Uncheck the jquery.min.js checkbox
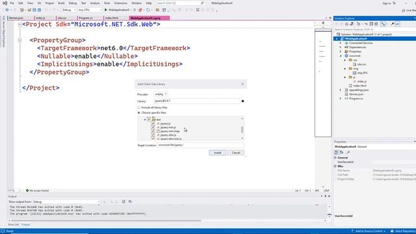Viewport: 416px width, 234px height. [153, 127]
